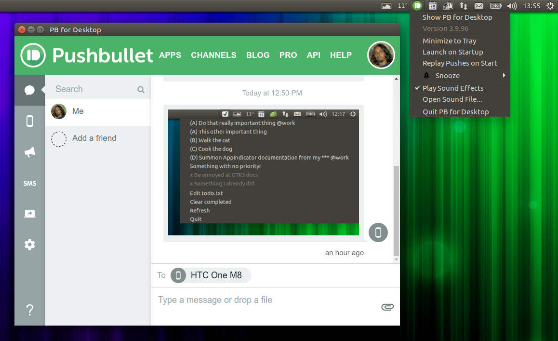The image size is (558, 341).
Task: Click the HTC One M8 device icon
Action: point(178,275)
